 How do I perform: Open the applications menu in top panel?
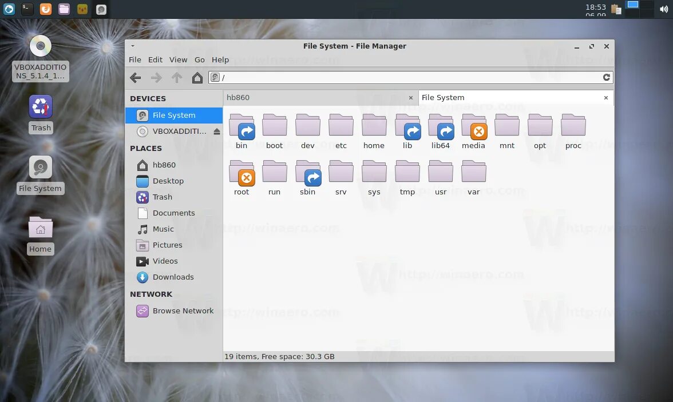click(9, 9)
